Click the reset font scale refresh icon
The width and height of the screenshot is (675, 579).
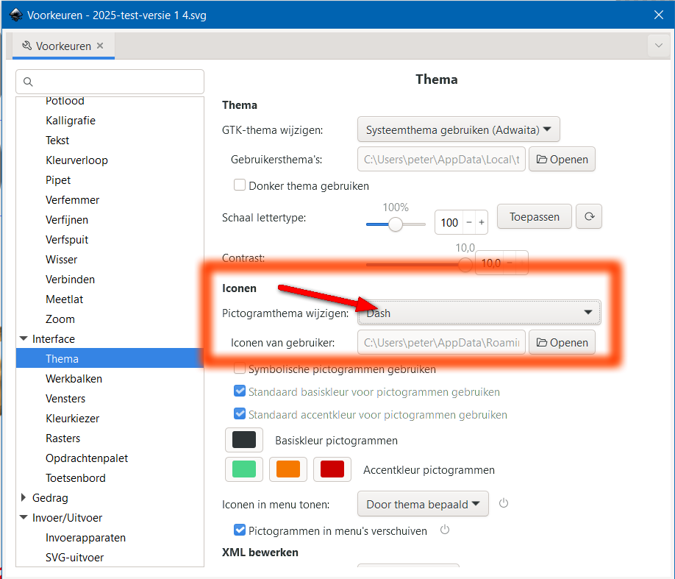[588, 217]
